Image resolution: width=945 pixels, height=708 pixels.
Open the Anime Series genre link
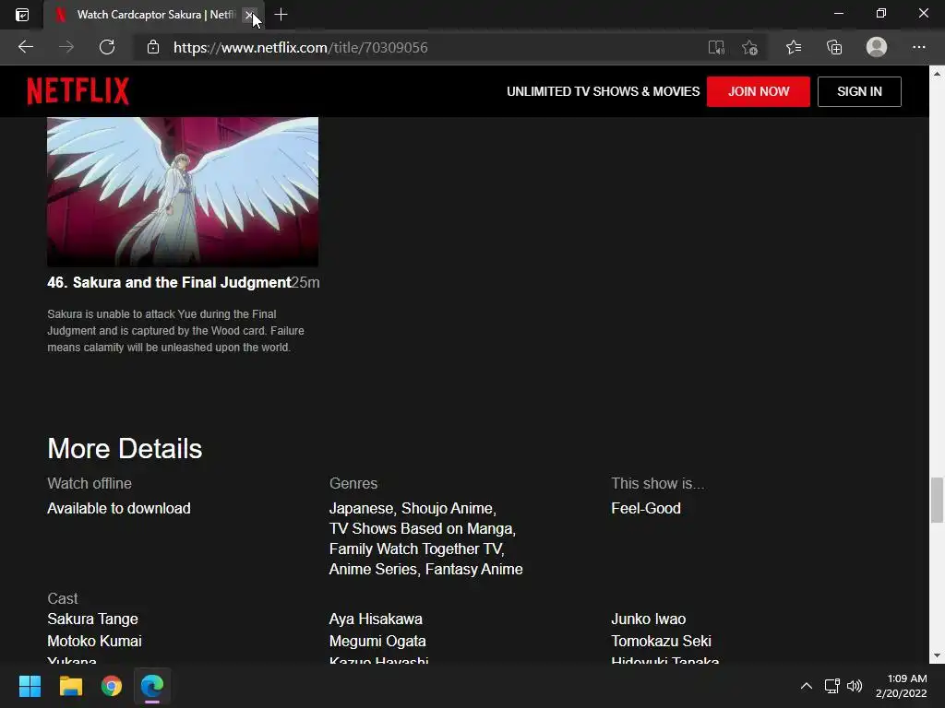373,570
